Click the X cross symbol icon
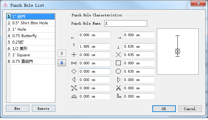This screenshot has width=208, height=120. point(118,55)
